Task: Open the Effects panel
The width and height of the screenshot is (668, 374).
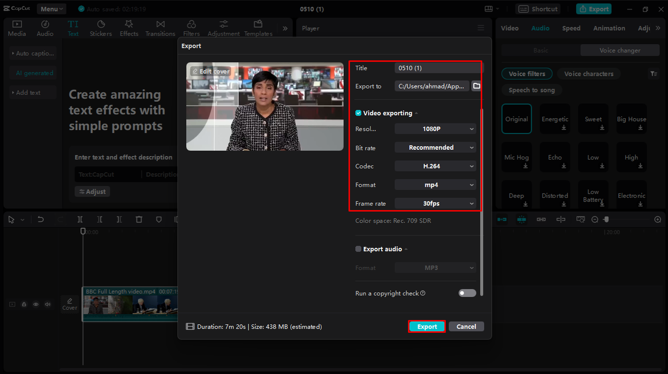Action: click(129, 28)
